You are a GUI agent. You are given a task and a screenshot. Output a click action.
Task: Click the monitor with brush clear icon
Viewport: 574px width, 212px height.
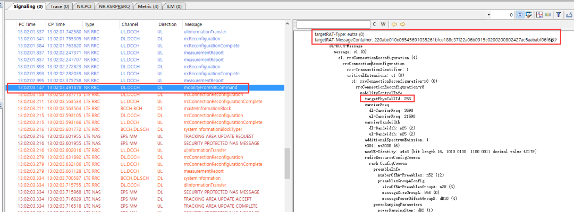529,15
